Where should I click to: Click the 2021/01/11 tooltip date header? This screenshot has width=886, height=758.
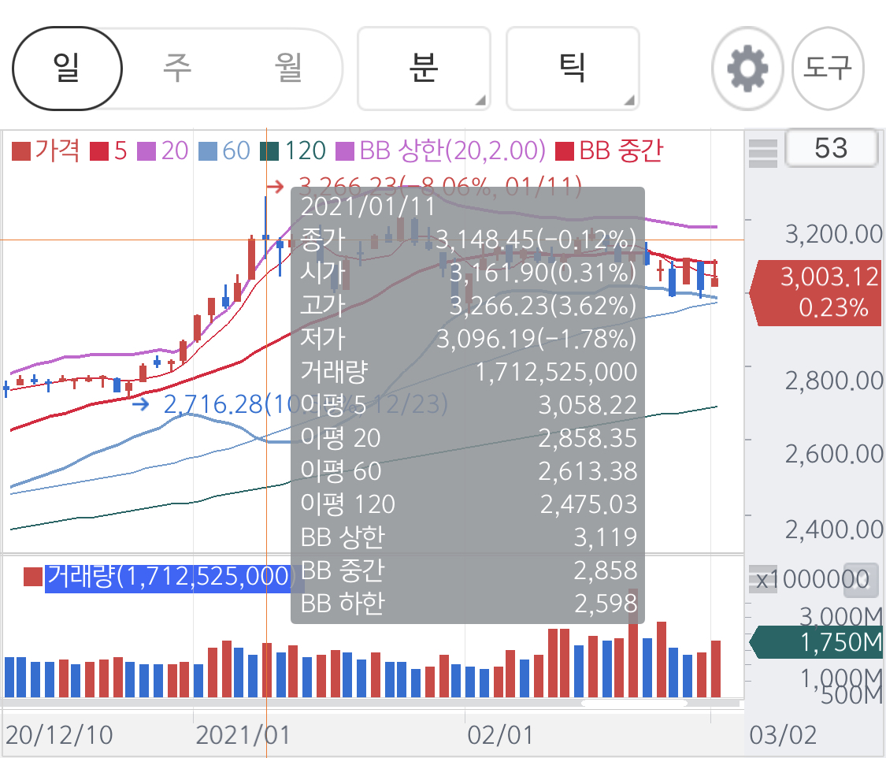tap(368, 207)
